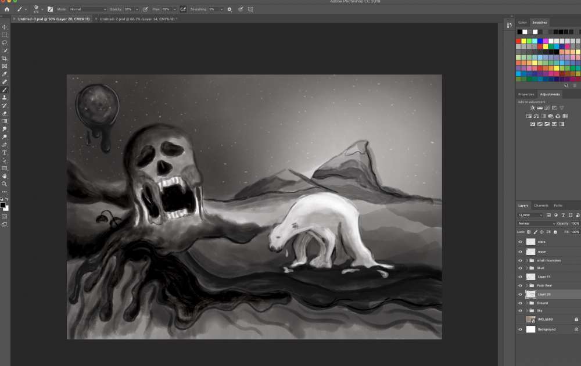Expand the Polar Bear layer group
The height and width of the screenshot is (366, 581).
tap(527, 285)
